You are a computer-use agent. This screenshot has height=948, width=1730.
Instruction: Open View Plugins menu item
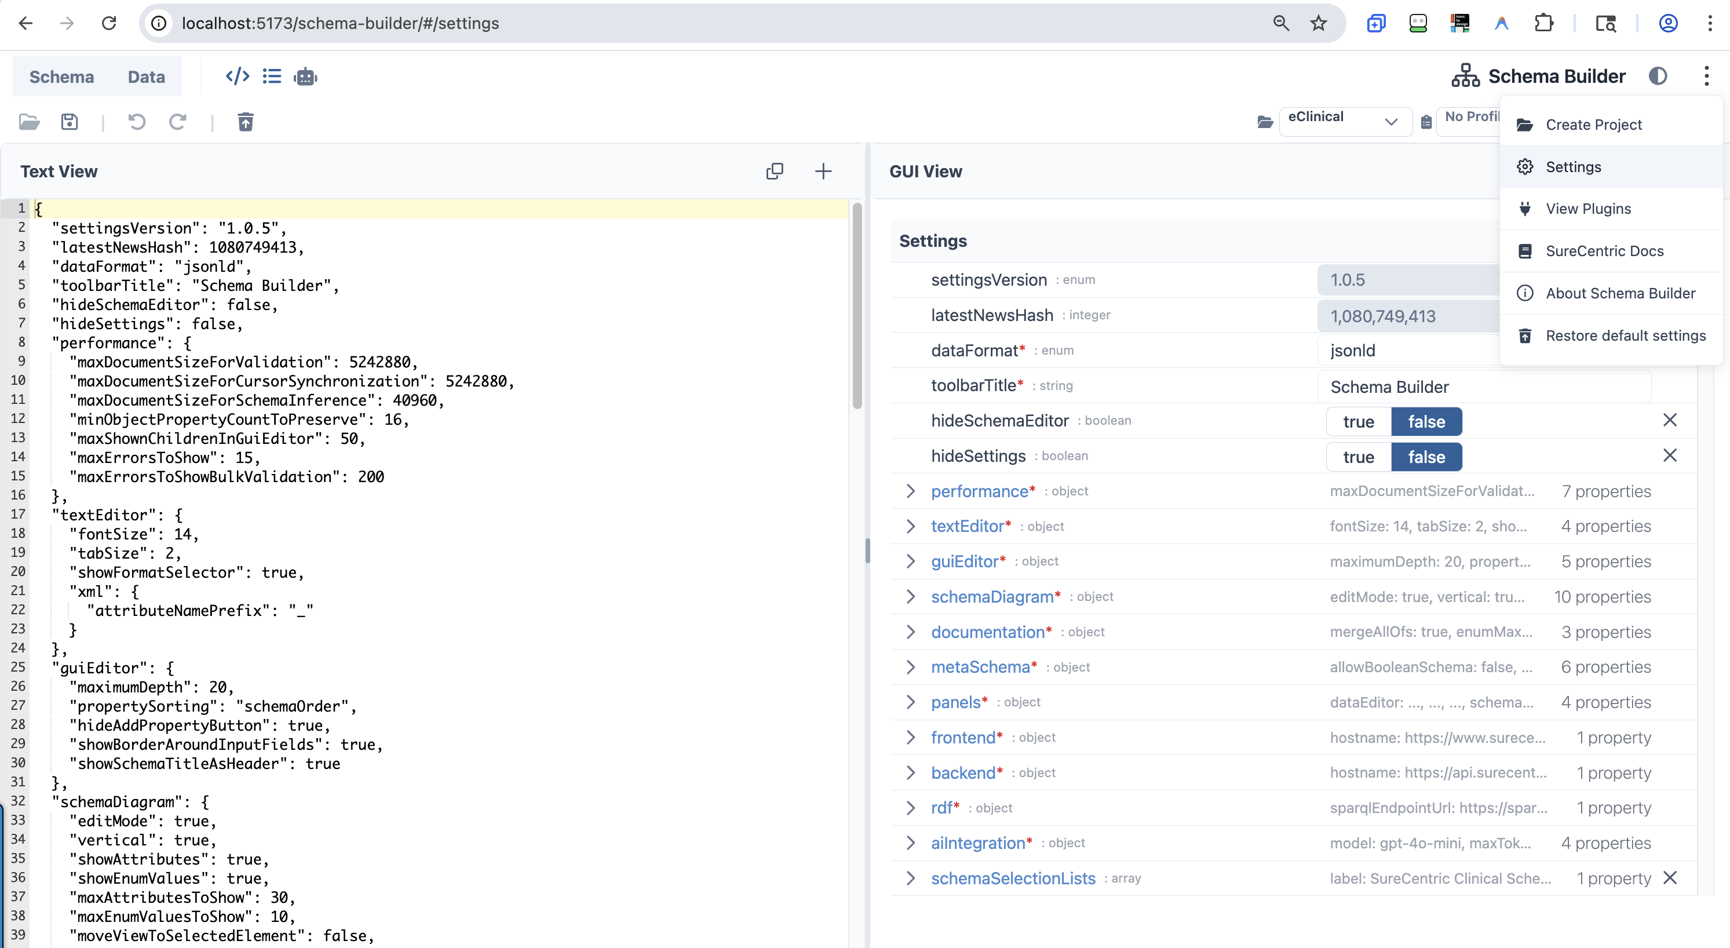tap(1611, 209)
